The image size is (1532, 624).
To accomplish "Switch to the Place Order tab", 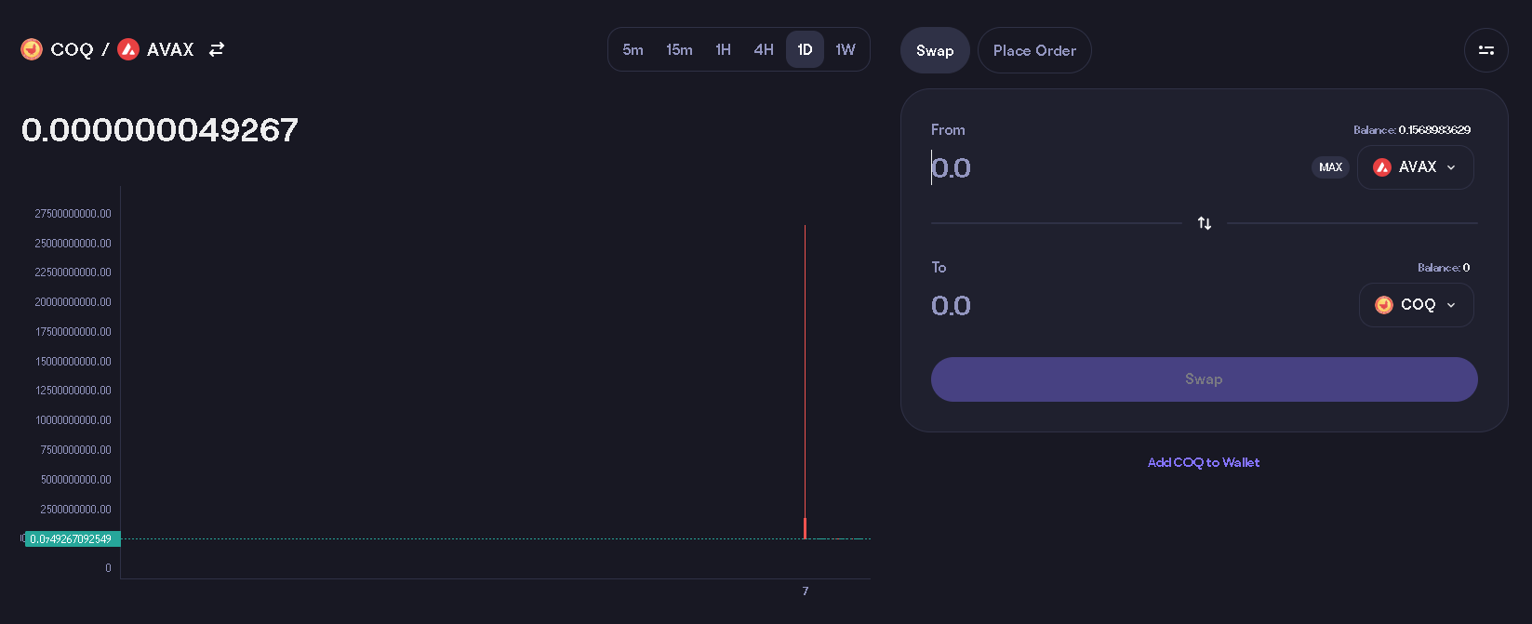I will pos(1034,50).
